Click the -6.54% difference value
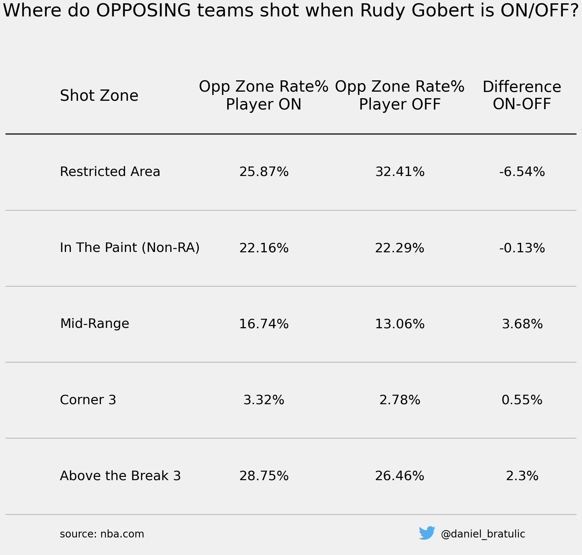 tap(522, 172)
